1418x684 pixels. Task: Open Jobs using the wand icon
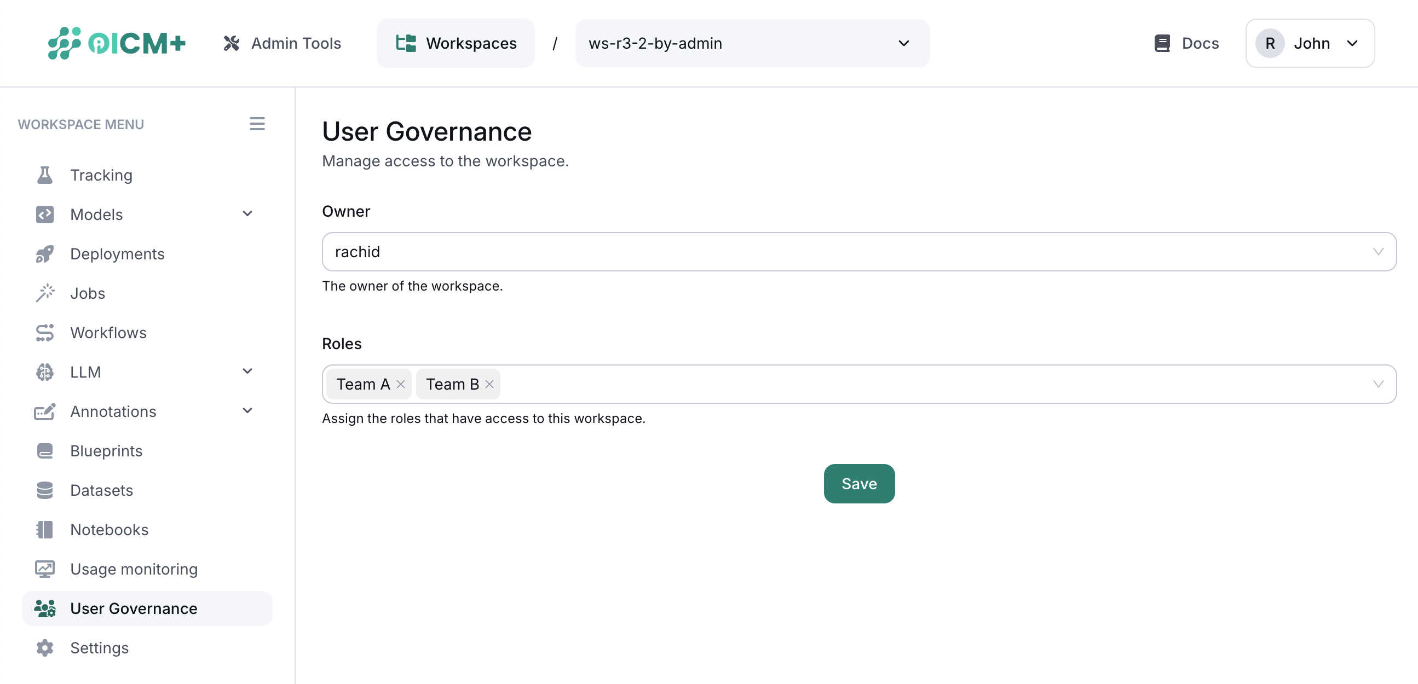tap(44, 293)
